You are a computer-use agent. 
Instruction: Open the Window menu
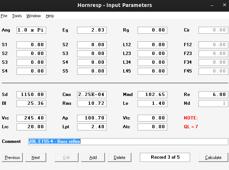[33, 16]
